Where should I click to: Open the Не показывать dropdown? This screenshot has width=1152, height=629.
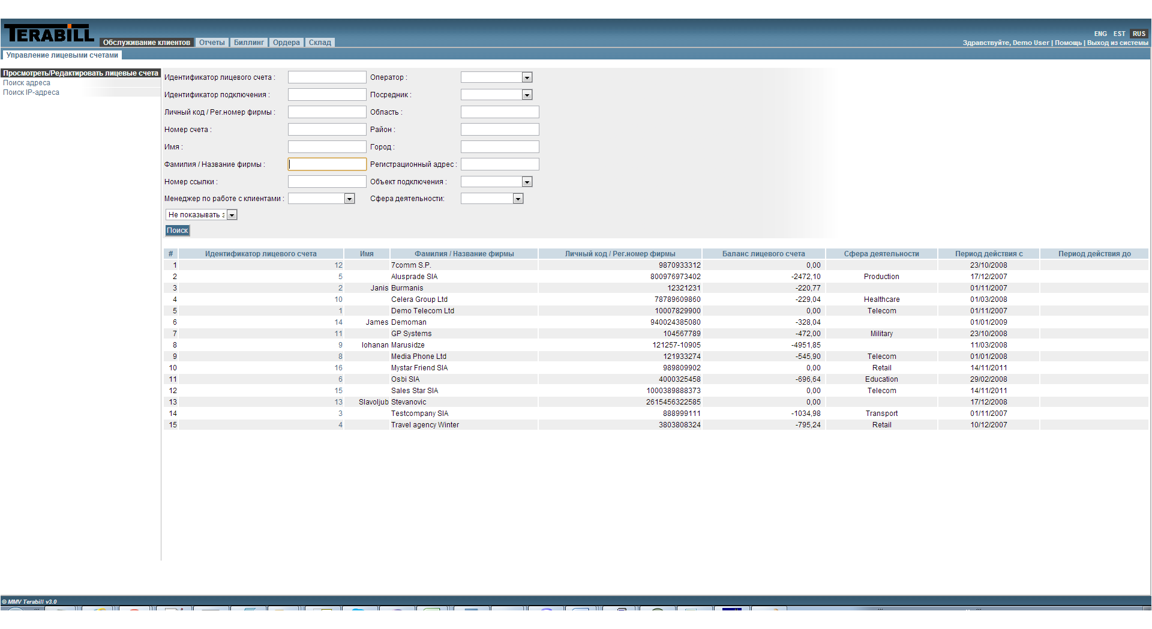tap(232, 215)
